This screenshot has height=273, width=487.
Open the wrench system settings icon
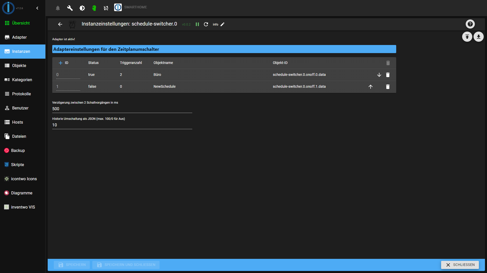70,8
